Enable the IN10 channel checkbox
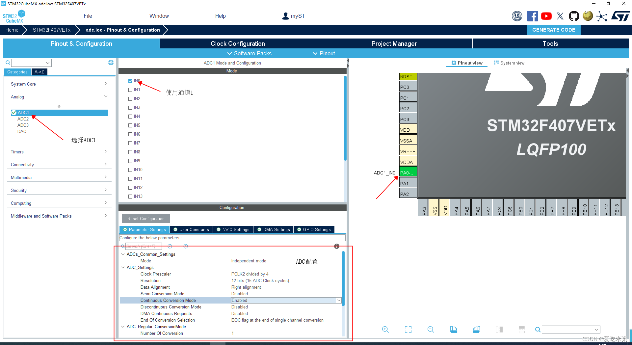Image resolution: width=632 pixels, height=345 pixels. tap(130, 170)
